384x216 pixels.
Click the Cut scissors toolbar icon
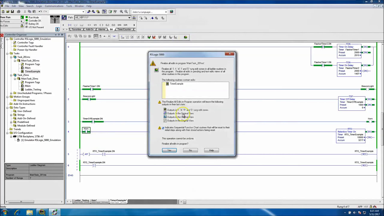(25, 12)
